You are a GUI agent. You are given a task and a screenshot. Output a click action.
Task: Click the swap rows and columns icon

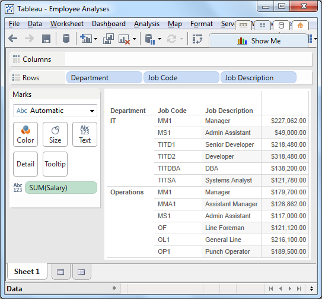[x=197, y=39]
